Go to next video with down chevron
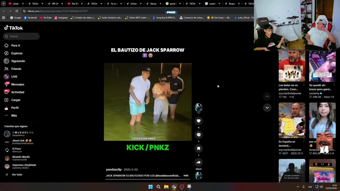The height and width of the screenshot is (191, 340). [x=267, y=108]
